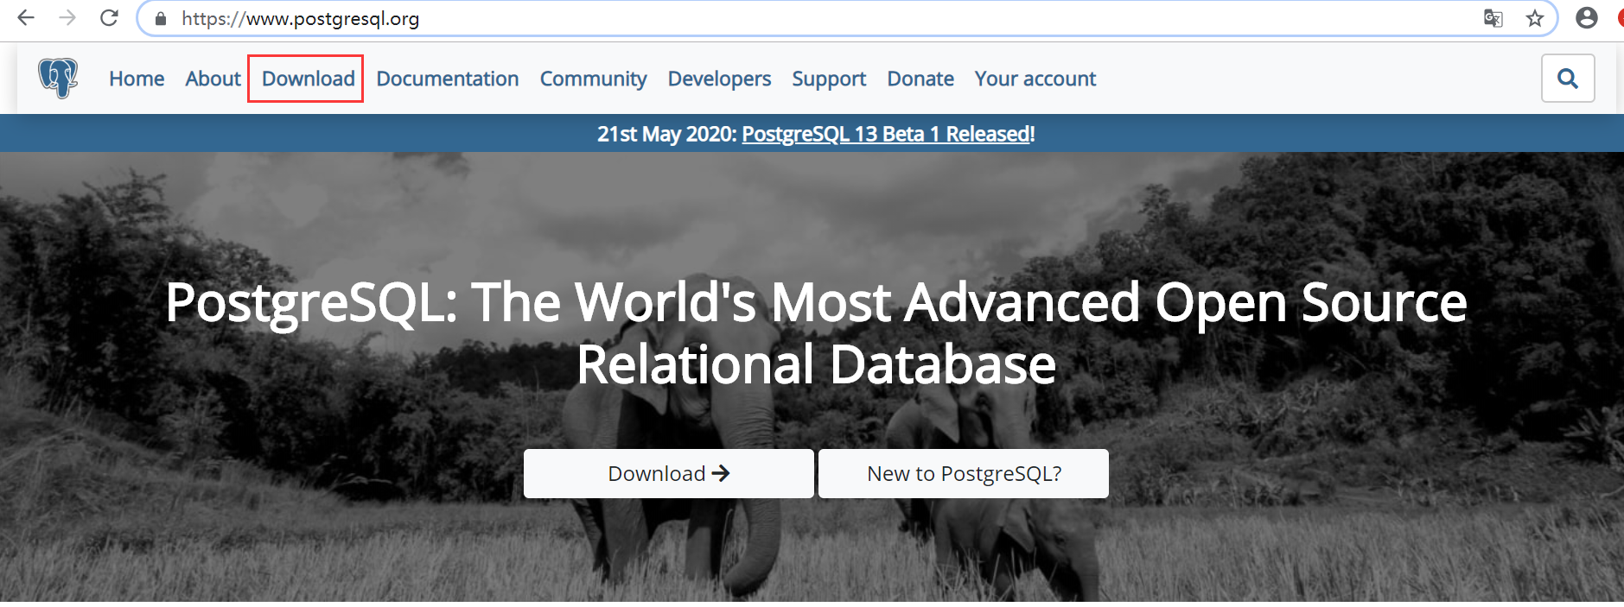Go to the Home nav item
This screenshot has width=1624, height=607.
[137, 79]
